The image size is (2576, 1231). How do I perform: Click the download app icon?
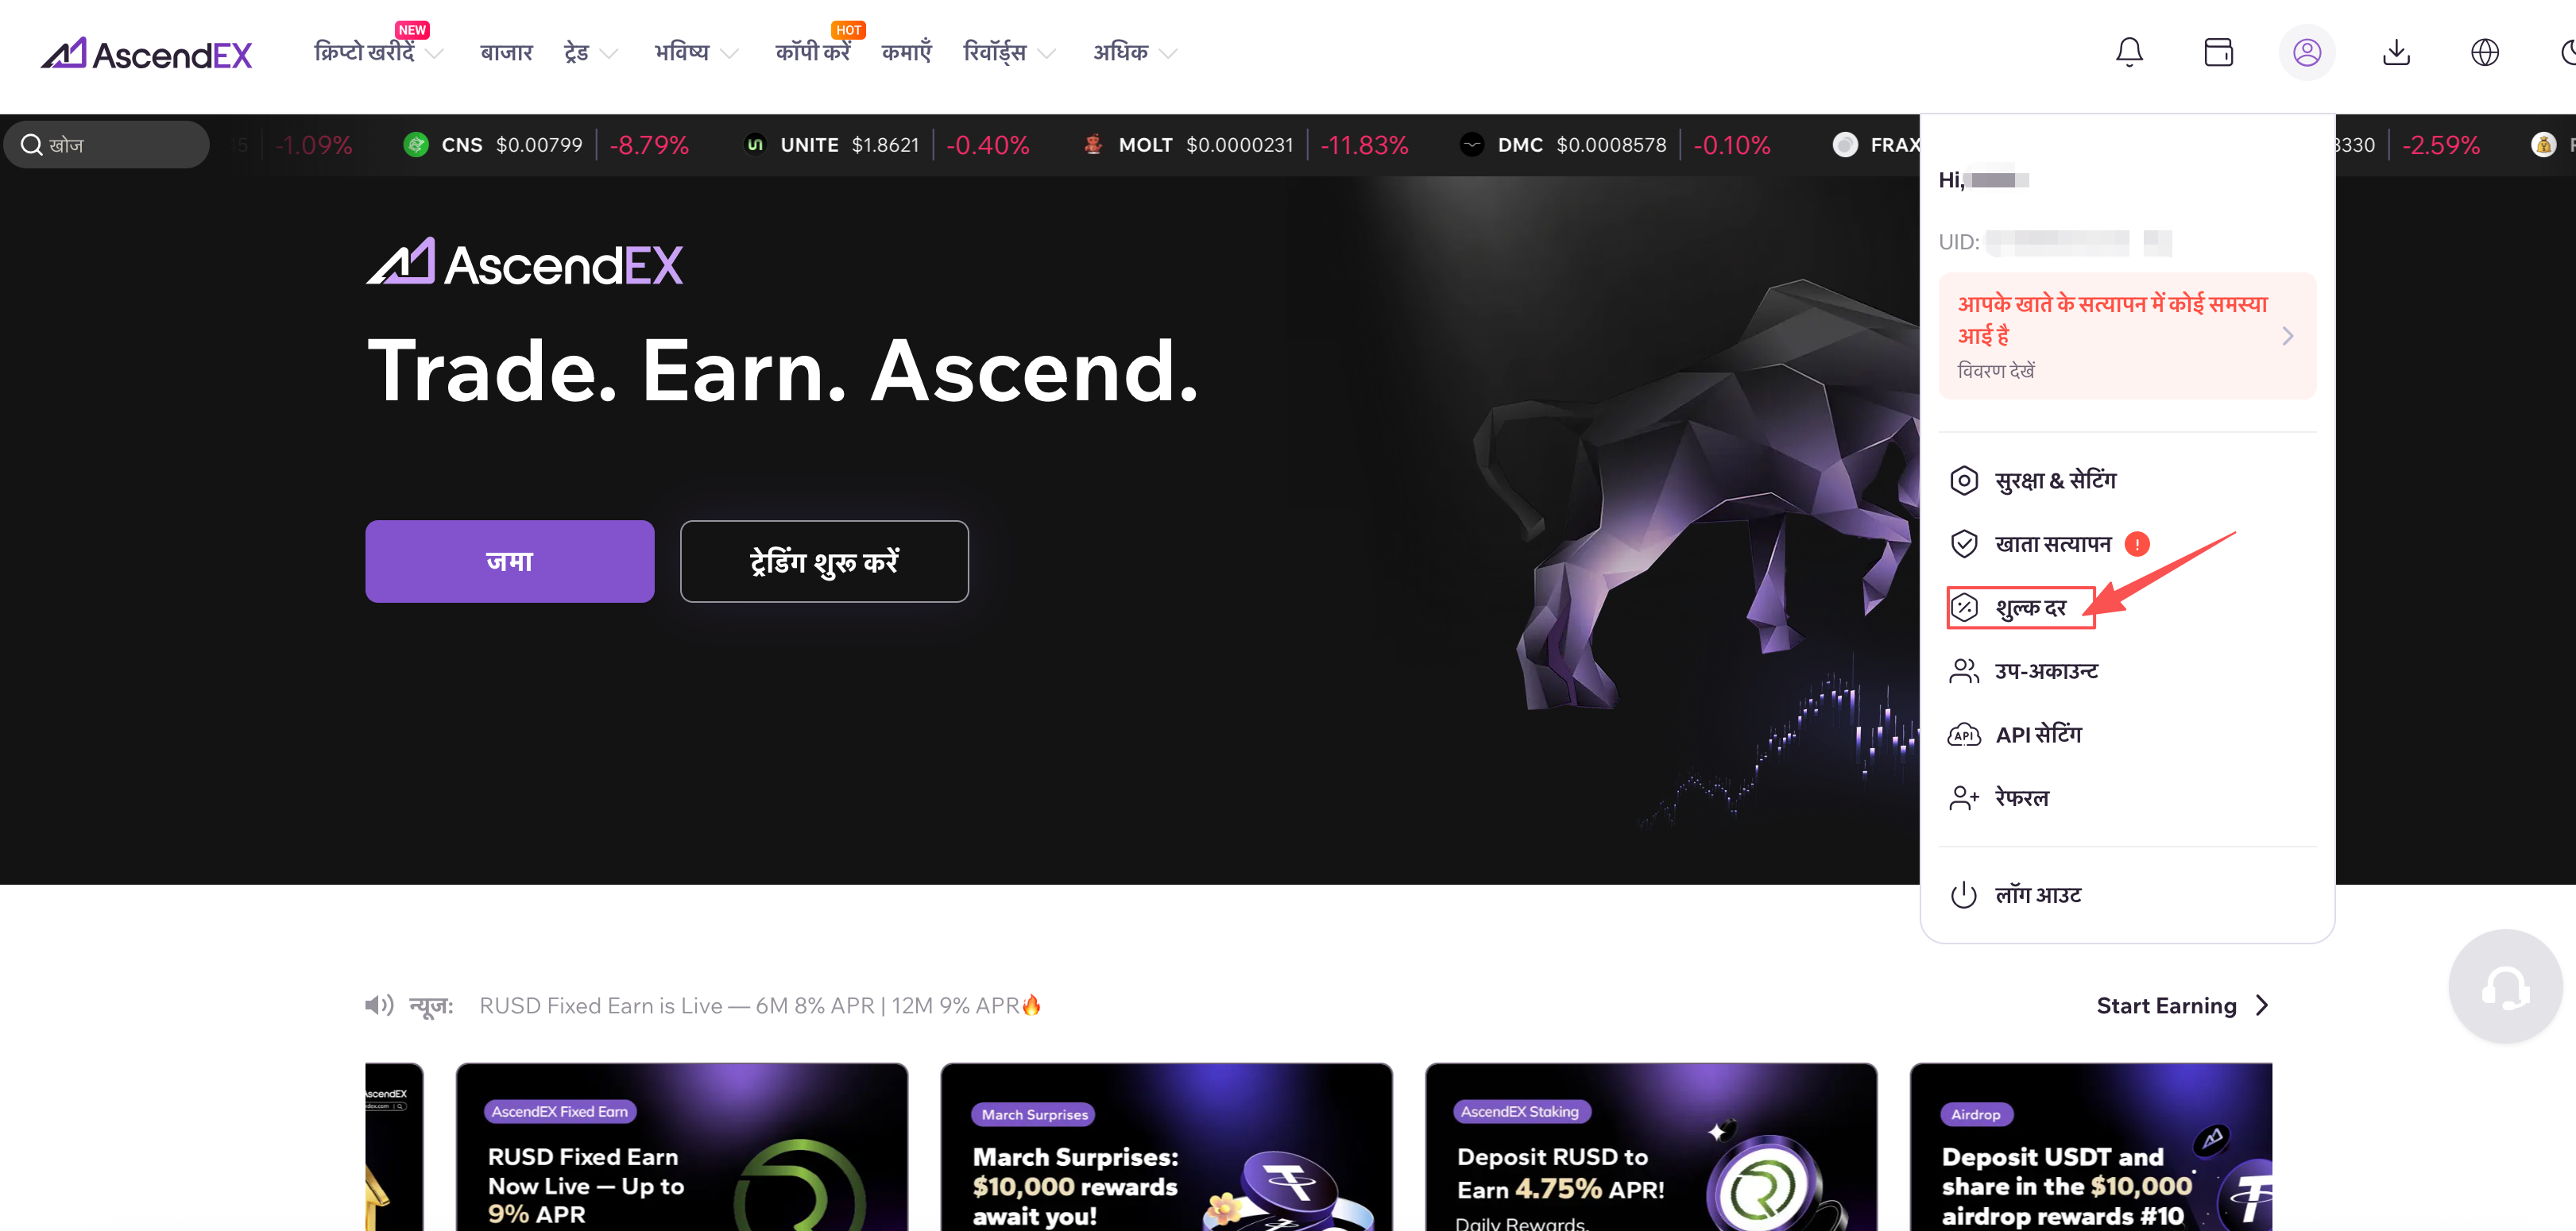point(2396,52)
